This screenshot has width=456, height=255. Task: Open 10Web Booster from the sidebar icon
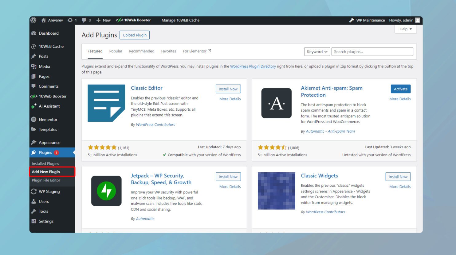point(33,96)
